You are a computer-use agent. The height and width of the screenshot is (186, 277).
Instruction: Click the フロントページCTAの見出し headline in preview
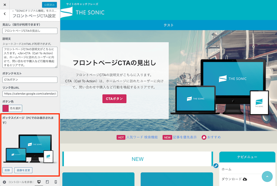coord(114,63)
